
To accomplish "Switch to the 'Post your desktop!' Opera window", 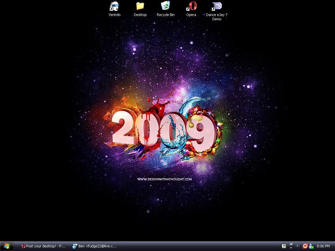I will coord(43,246).
